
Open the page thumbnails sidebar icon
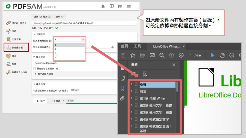(x=123, y=78)
